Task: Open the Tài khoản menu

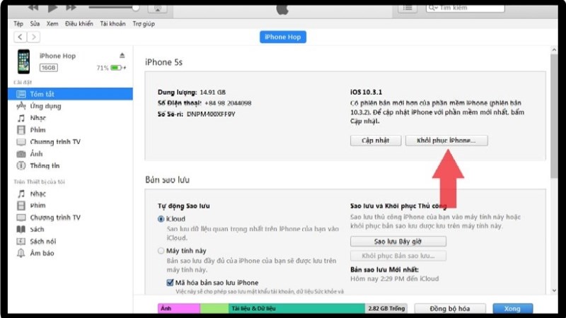Action: [x=113, y=24]
